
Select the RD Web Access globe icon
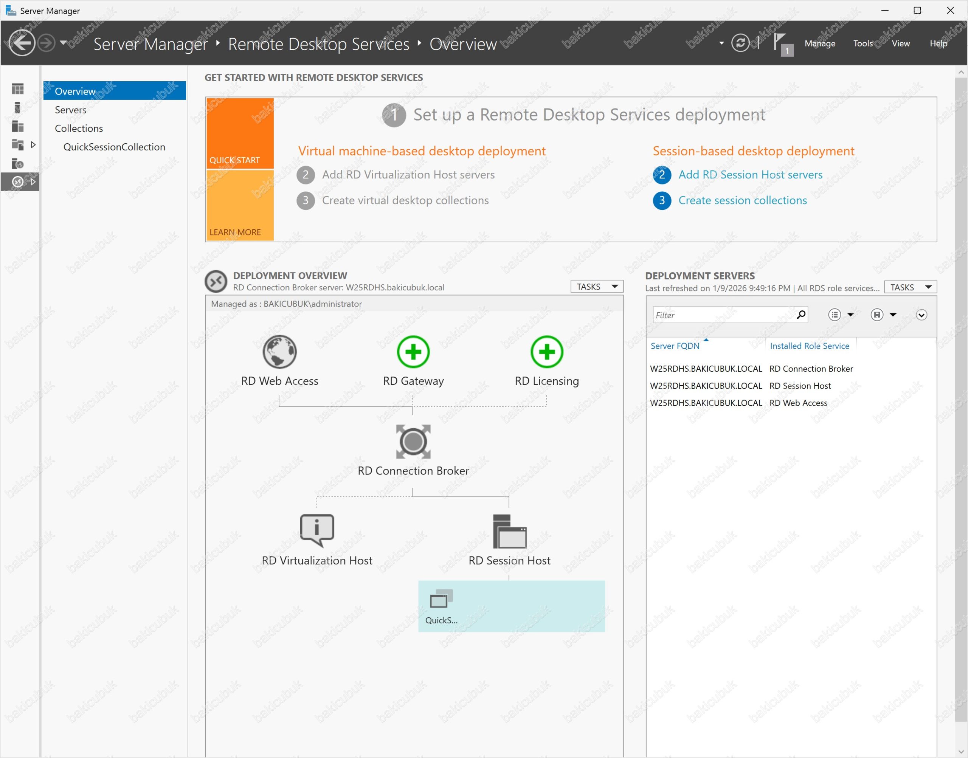279,352
